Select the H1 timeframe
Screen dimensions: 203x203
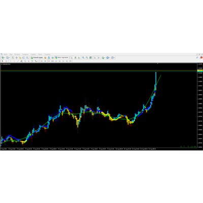pyautogui.click(x=56, y=61)
